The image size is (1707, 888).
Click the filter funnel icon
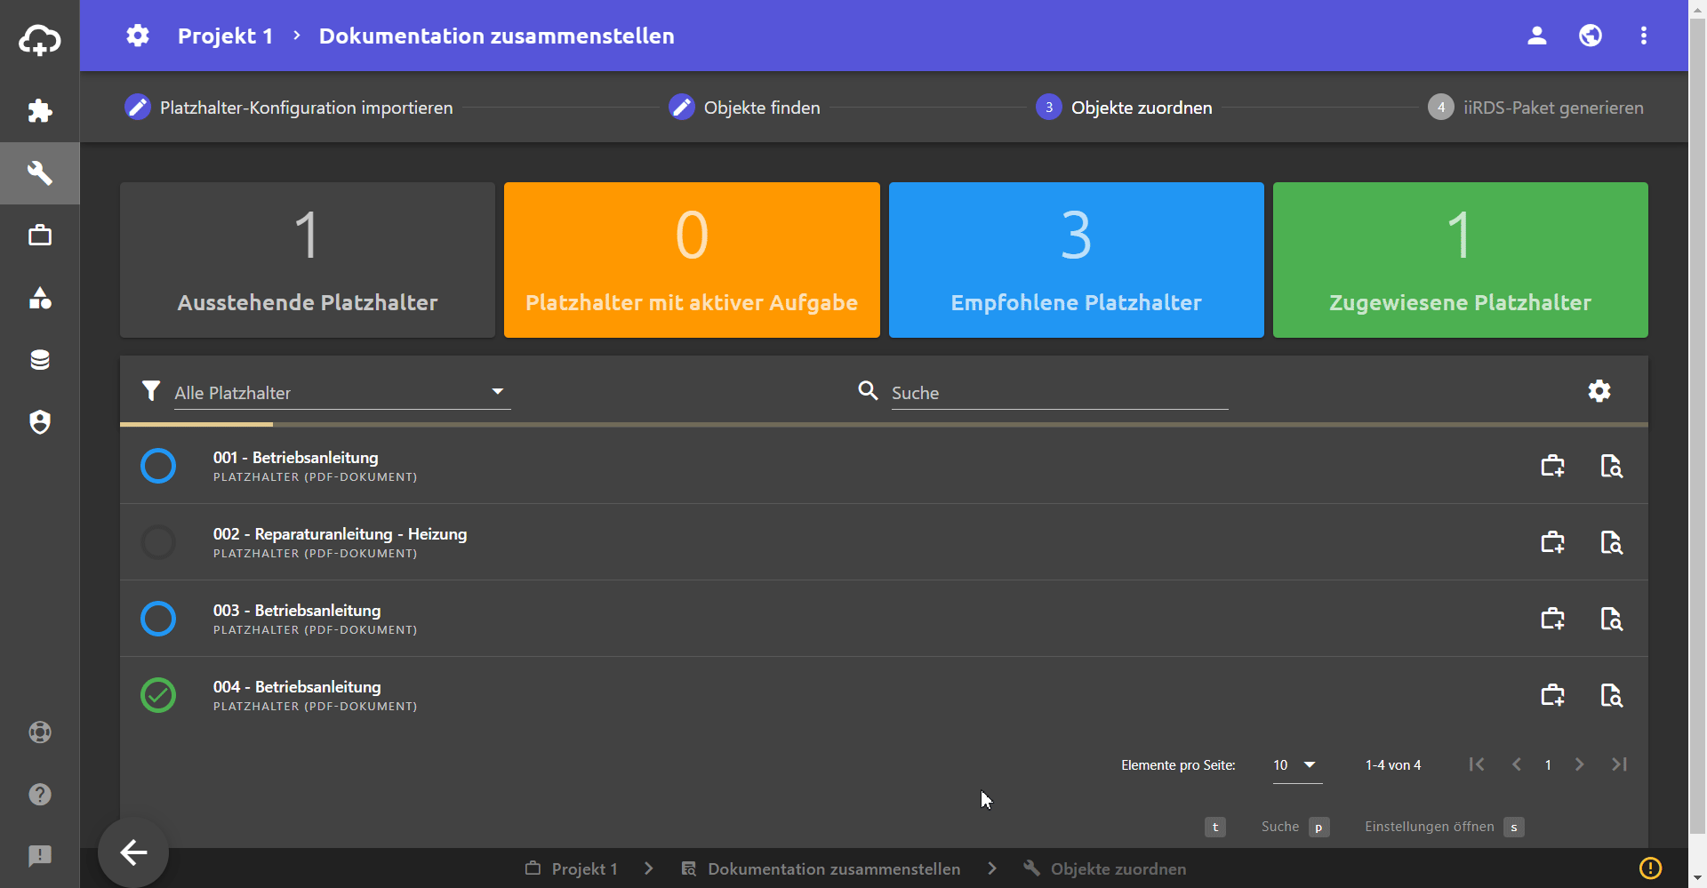point(151,391)
